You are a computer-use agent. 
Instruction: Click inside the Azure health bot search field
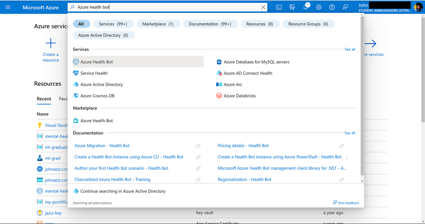167,7
